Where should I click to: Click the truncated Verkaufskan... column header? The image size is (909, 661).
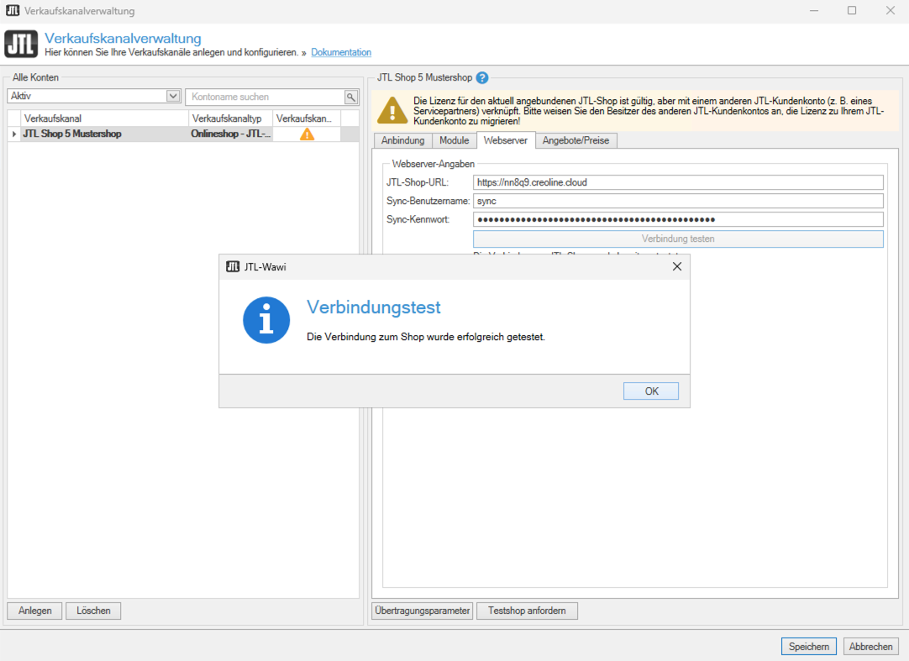click(307, 118)
